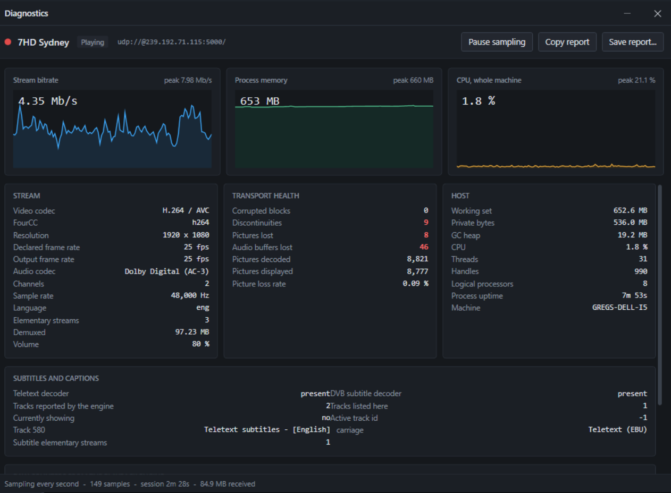Click the vertical panel scrollbar

[x=660, y=295]
